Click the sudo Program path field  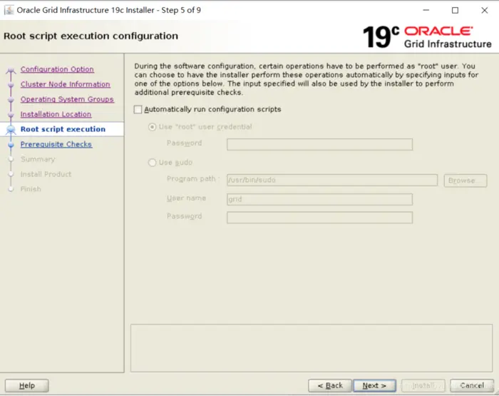pyautogui.click(x=332, y=180)
